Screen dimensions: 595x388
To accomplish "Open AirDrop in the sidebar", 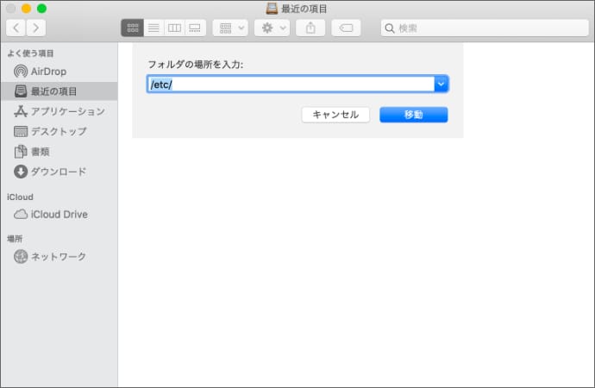I will 48,71.
